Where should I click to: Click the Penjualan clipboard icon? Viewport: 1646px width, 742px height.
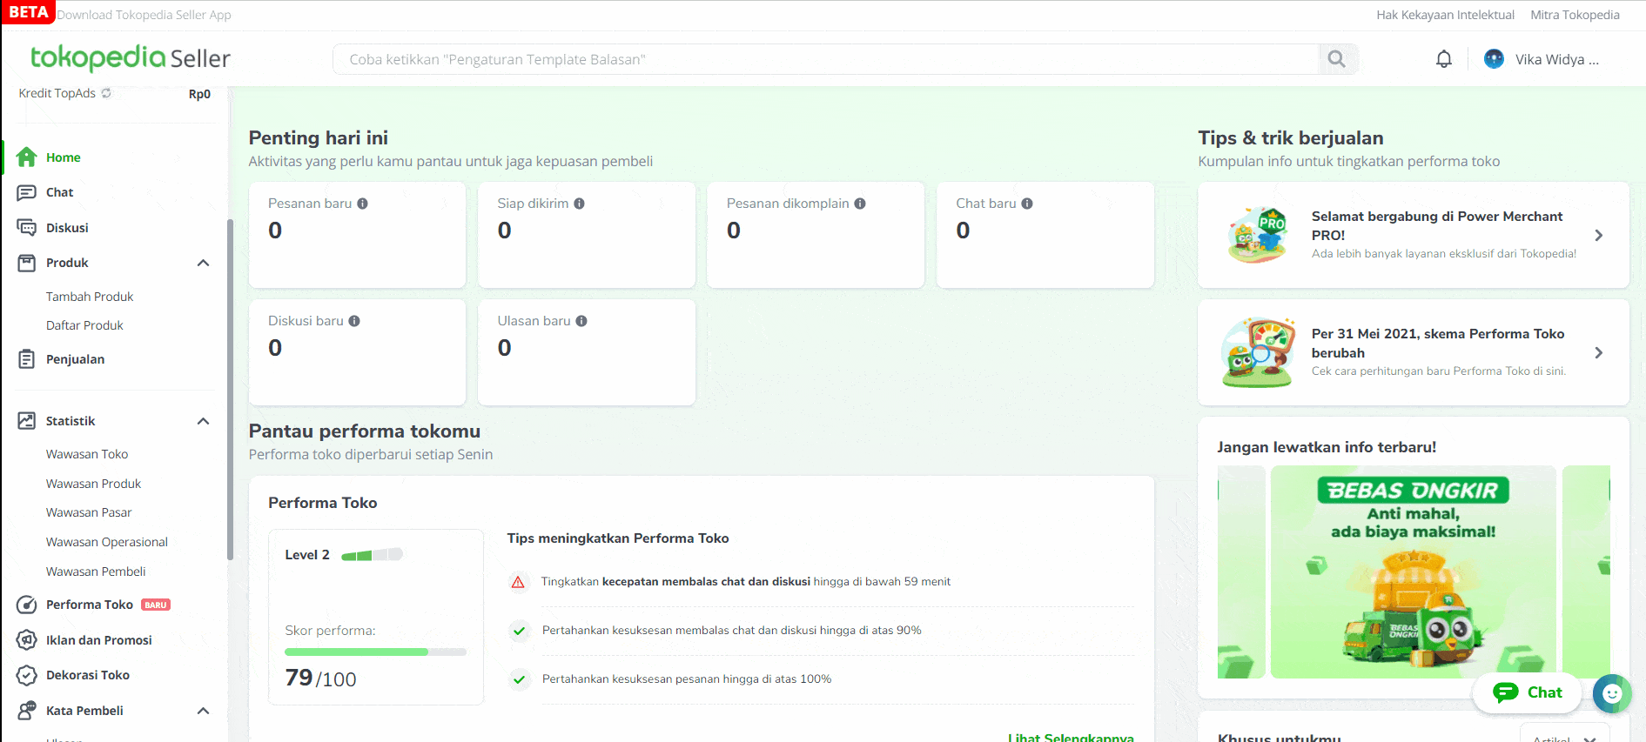click(x=27, y=359)
